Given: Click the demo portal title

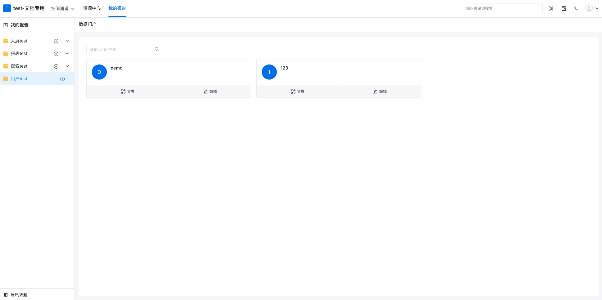Looking at the screenshot, I should point(116,68).
